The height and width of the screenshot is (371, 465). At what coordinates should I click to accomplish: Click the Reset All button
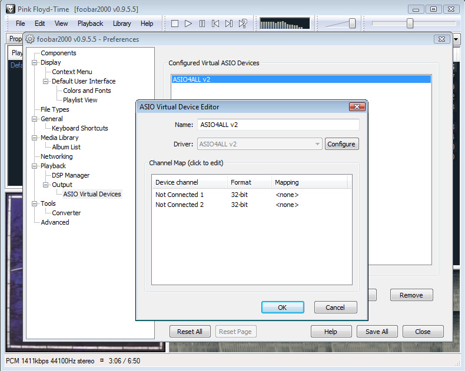pos(190,332)
